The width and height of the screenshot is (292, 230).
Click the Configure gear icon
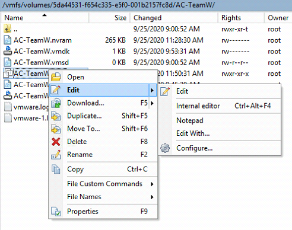tap(165, 148)
